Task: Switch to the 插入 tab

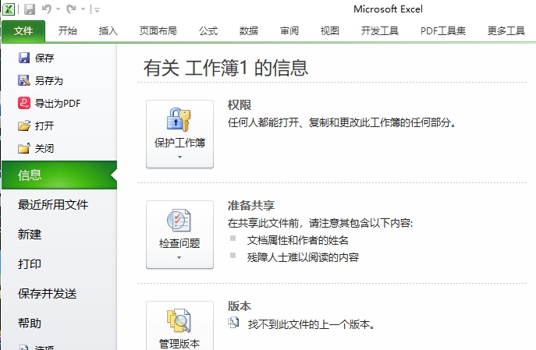Action: [x=108, y=31]
